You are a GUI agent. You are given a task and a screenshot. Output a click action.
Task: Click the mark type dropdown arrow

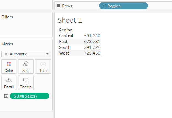click(47, 54)
